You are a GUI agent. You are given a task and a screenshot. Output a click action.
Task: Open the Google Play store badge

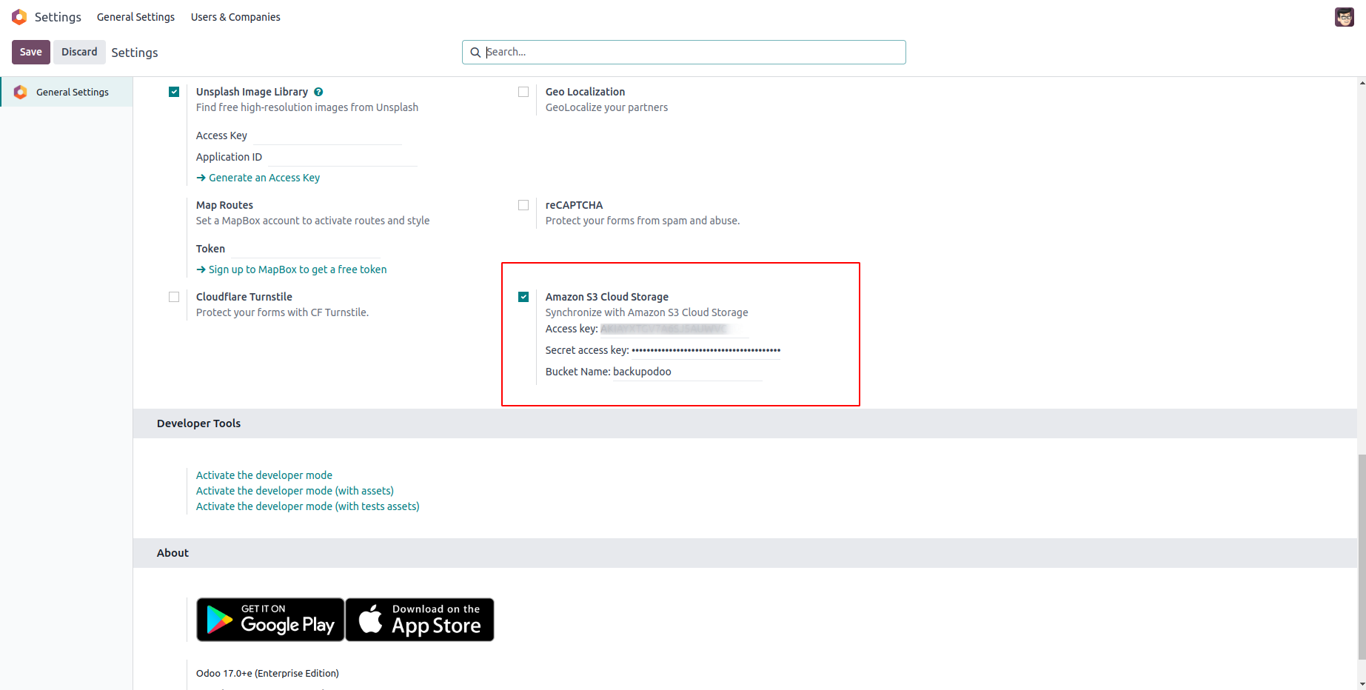pos(270,620)
